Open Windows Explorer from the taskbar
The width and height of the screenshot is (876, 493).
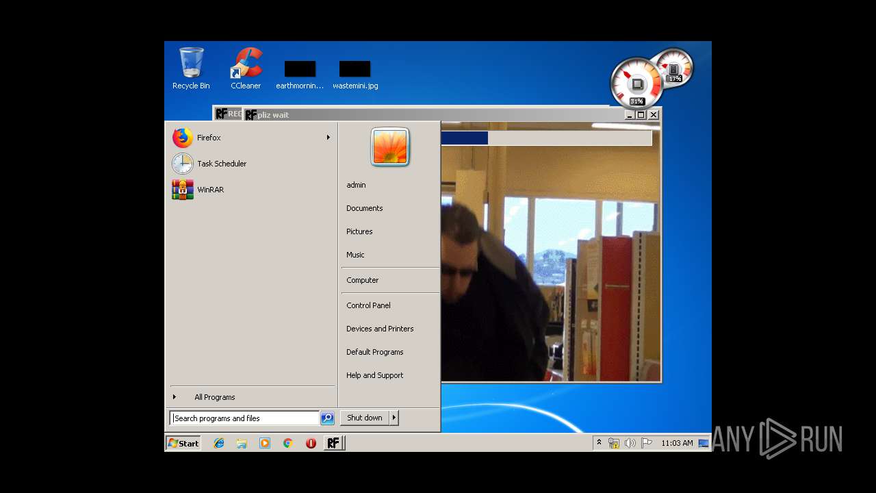[242, 443]
